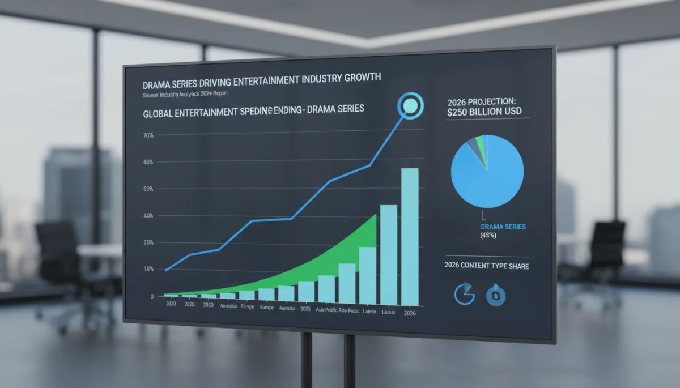Click the tallest bar above the 2026 label
This screenshot has height=388, width=680.
tap(410, 237)
